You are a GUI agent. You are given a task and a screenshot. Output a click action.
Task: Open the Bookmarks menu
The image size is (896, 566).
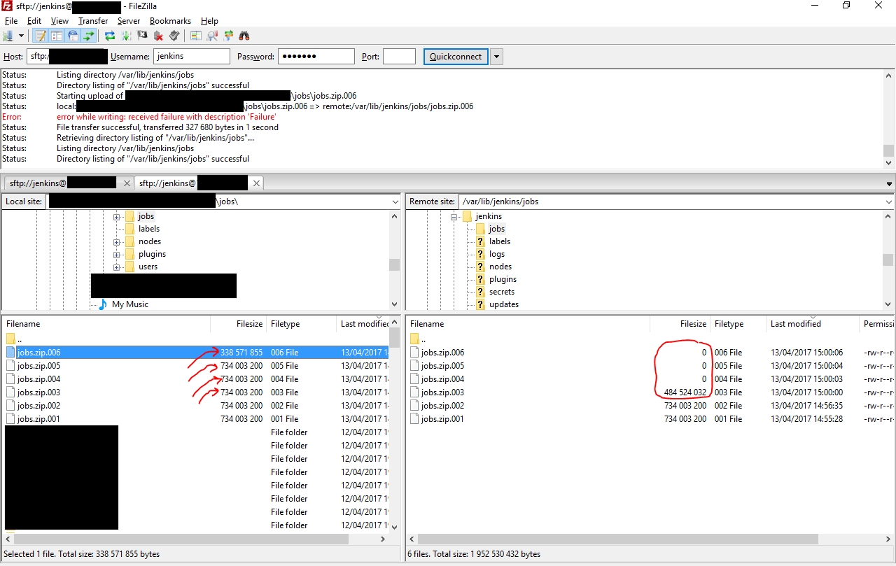click(170, 21)
